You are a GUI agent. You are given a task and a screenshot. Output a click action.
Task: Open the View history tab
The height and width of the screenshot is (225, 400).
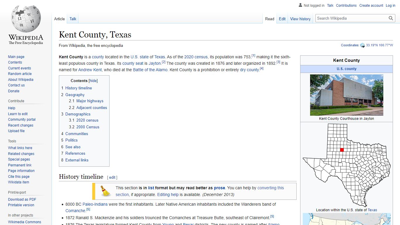tap(300, 19)
